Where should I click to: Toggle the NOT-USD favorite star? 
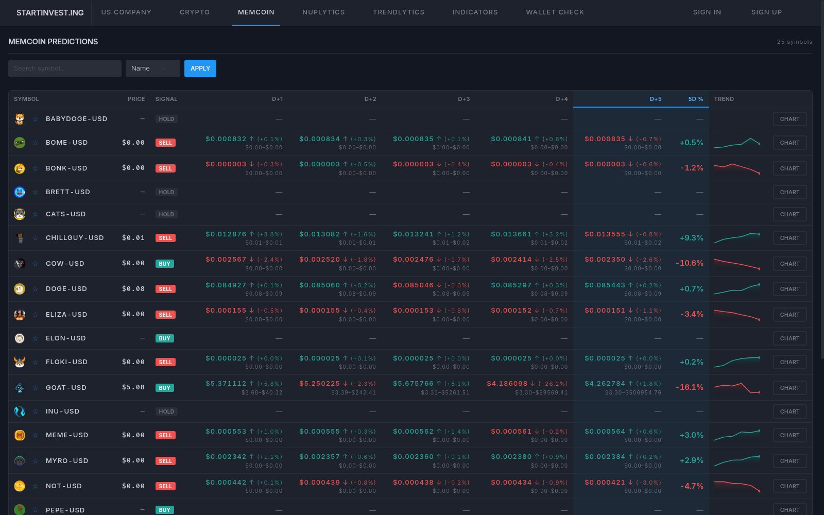point(36,486)
